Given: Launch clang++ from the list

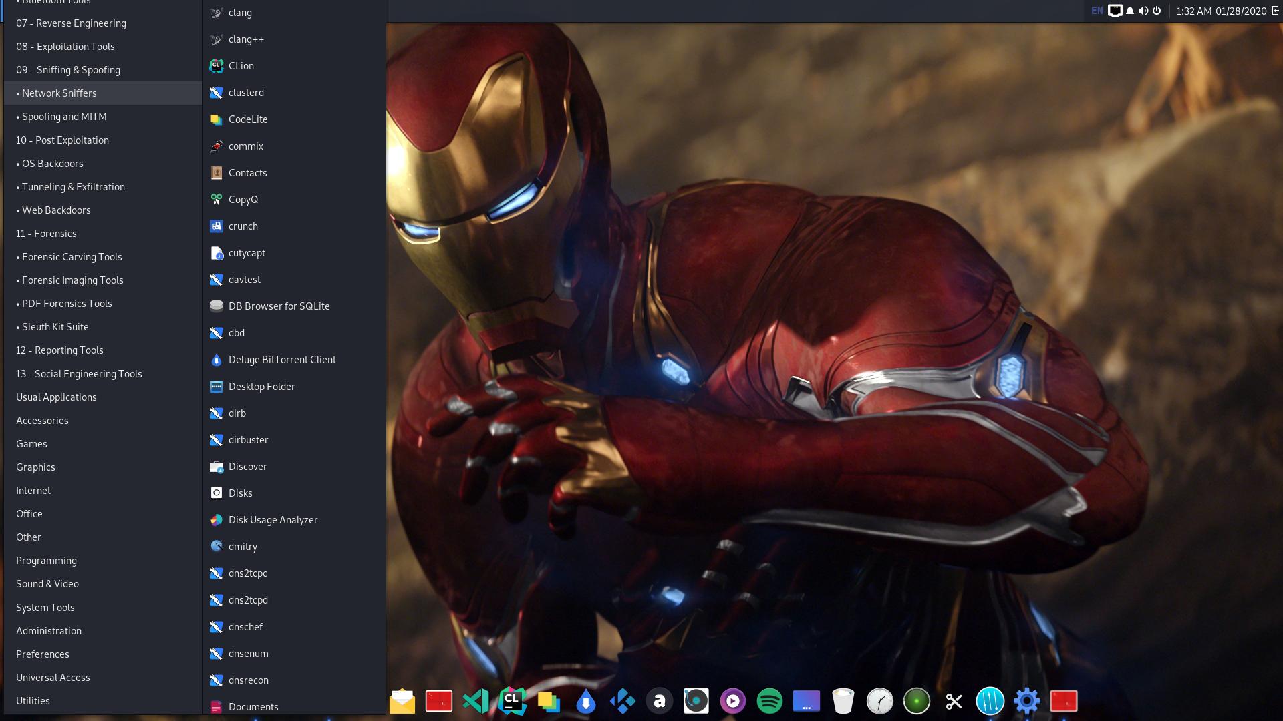Looking at the screenshot, I should click(x=294, y=39).
